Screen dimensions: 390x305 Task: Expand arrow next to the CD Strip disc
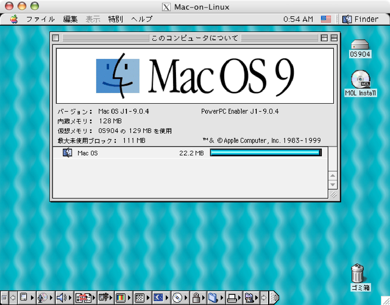coord(186,297)
